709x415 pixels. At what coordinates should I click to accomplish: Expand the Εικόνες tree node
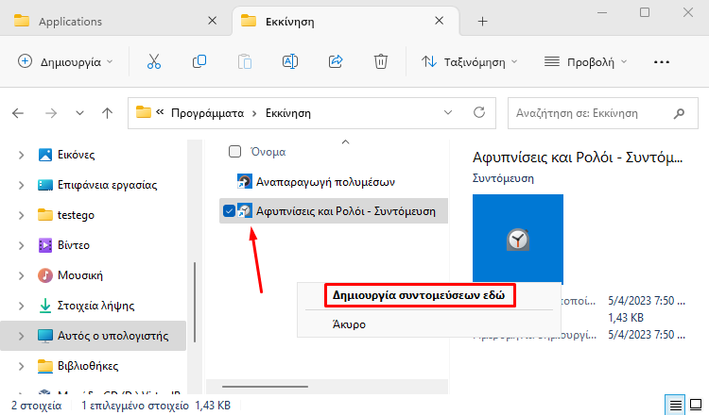coord(21,155)
